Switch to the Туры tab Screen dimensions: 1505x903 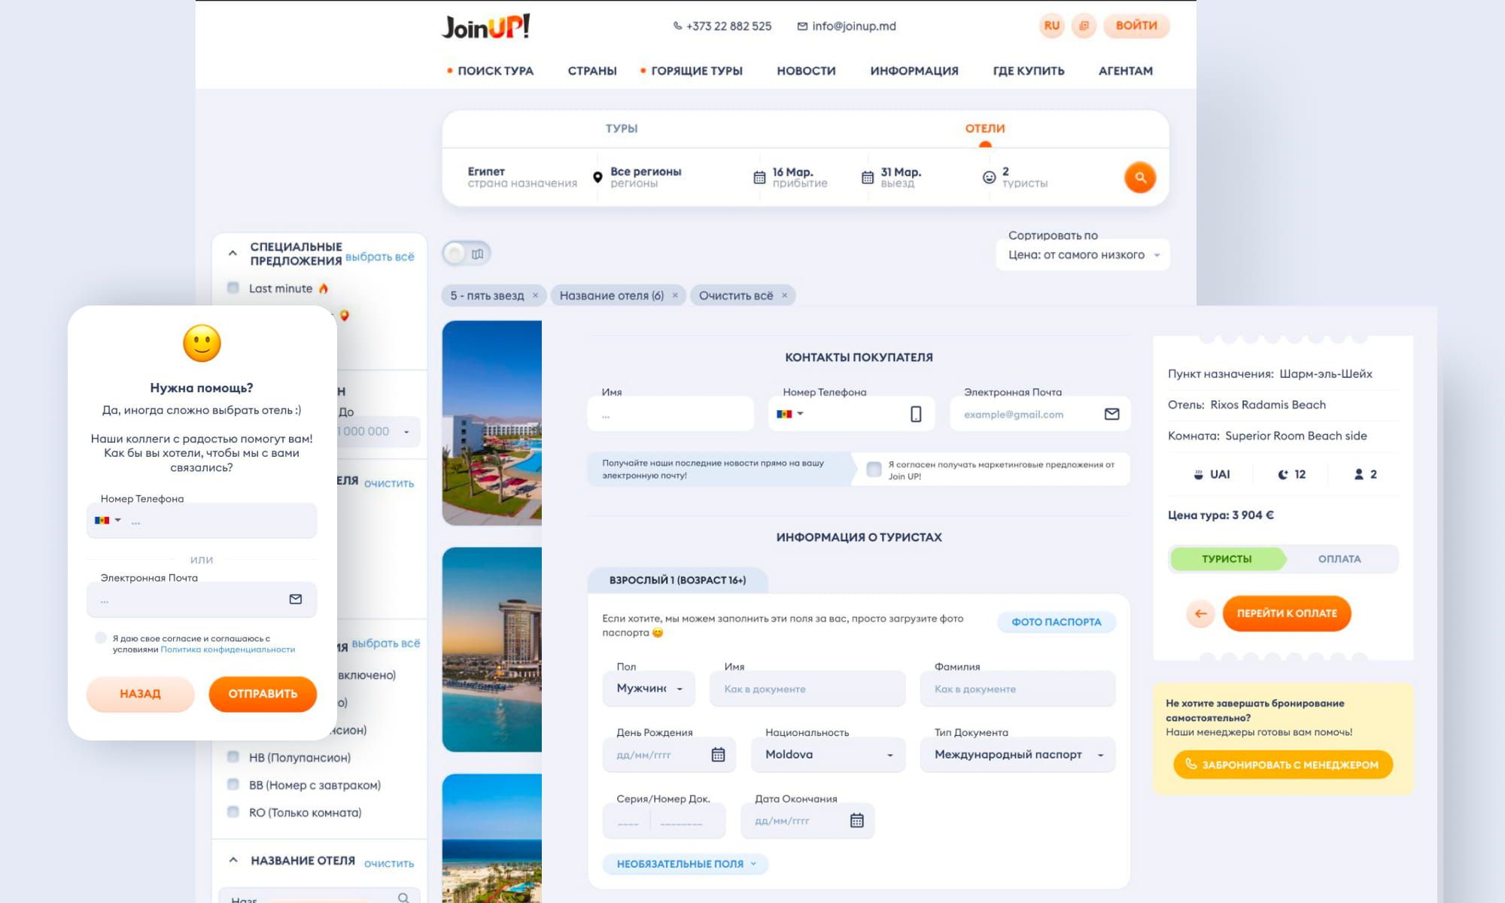pyautogui.click(x=622, y=129)
